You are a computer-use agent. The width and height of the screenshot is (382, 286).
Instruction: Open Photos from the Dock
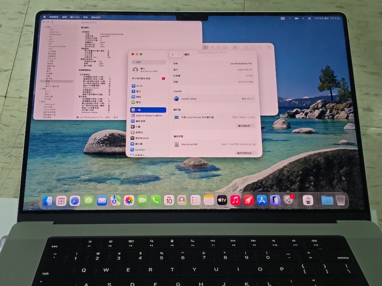click(129, 201)
